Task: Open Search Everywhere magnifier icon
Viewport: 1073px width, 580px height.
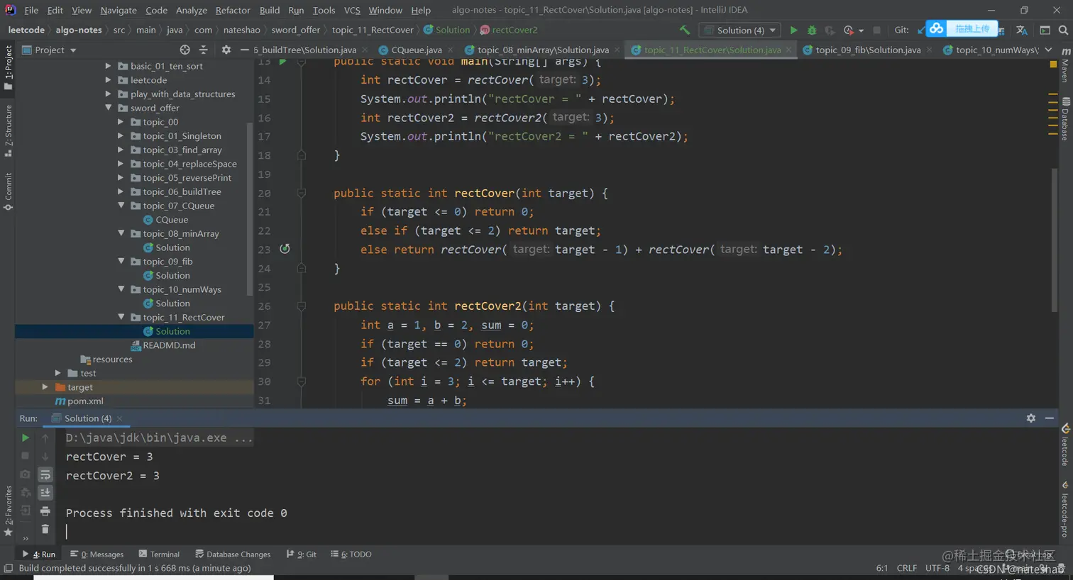Action: (x=1063, y=30)
